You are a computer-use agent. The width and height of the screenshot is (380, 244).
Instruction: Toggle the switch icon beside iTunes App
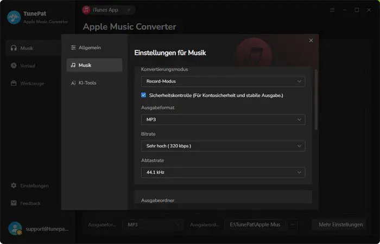pyautogui.click(x=129, y=10)
